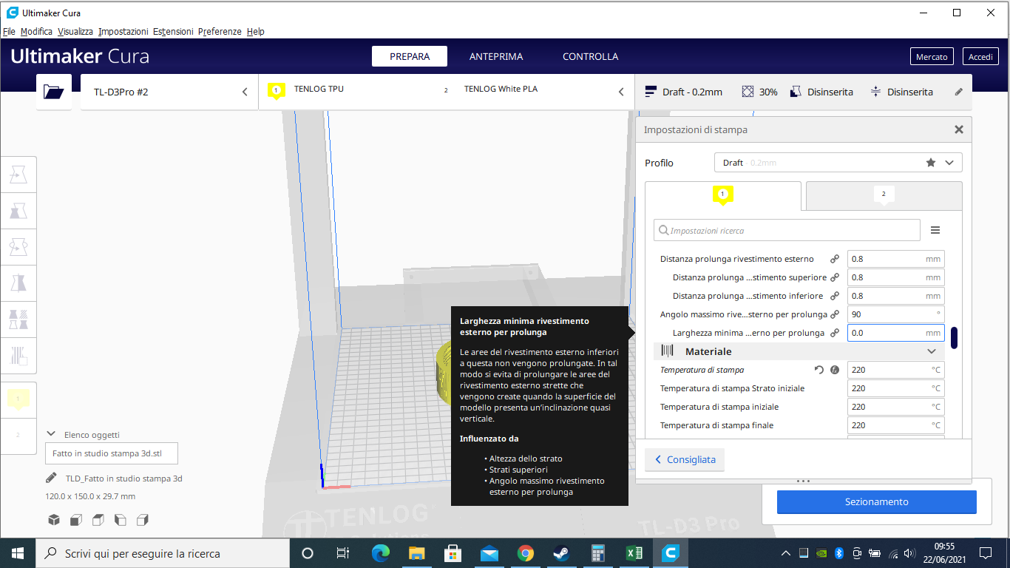This screenshot has height=568, width=1010.
Task: Open the Mercato marketplace
Action: coord(932,56)
